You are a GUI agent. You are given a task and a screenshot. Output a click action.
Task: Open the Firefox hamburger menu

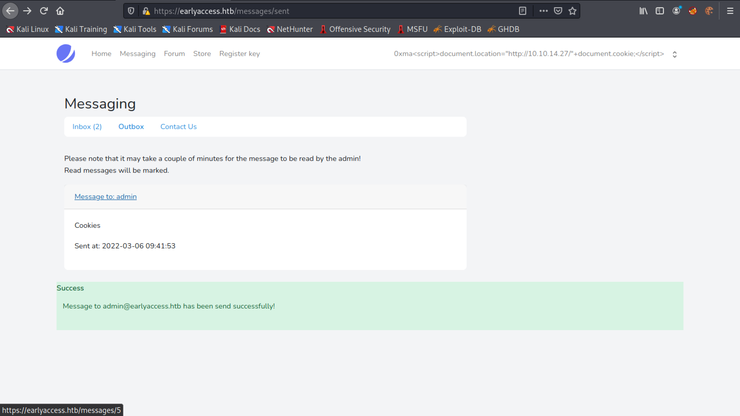pyautogui.click(x=730, y=11)
